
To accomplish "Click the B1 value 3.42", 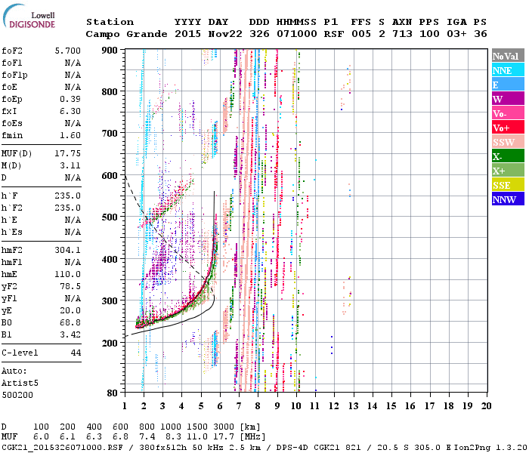I will (70, 334).
